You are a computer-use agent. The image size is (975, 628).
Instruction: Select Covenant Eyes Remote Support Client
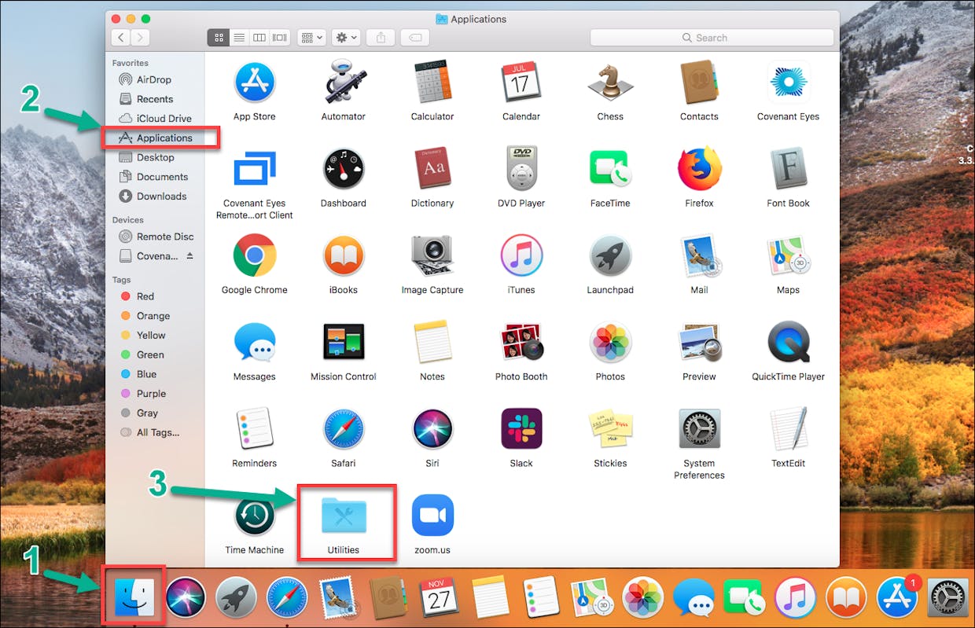click(x=254, y=168)
